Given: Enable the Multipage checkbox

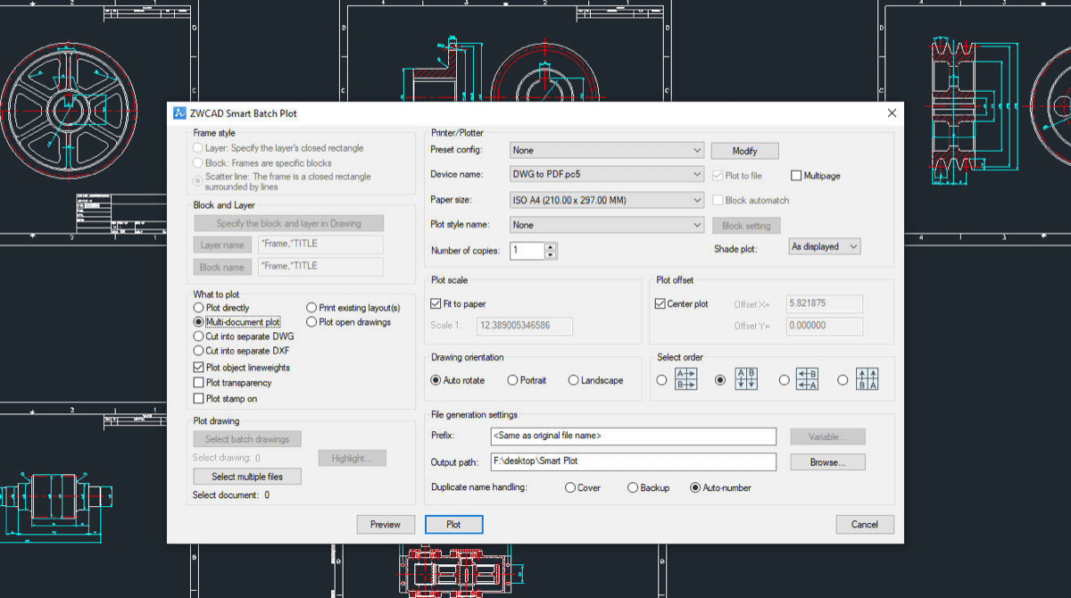Looking at the screenshot, I should pyautogui.click(x=796, y=176).
